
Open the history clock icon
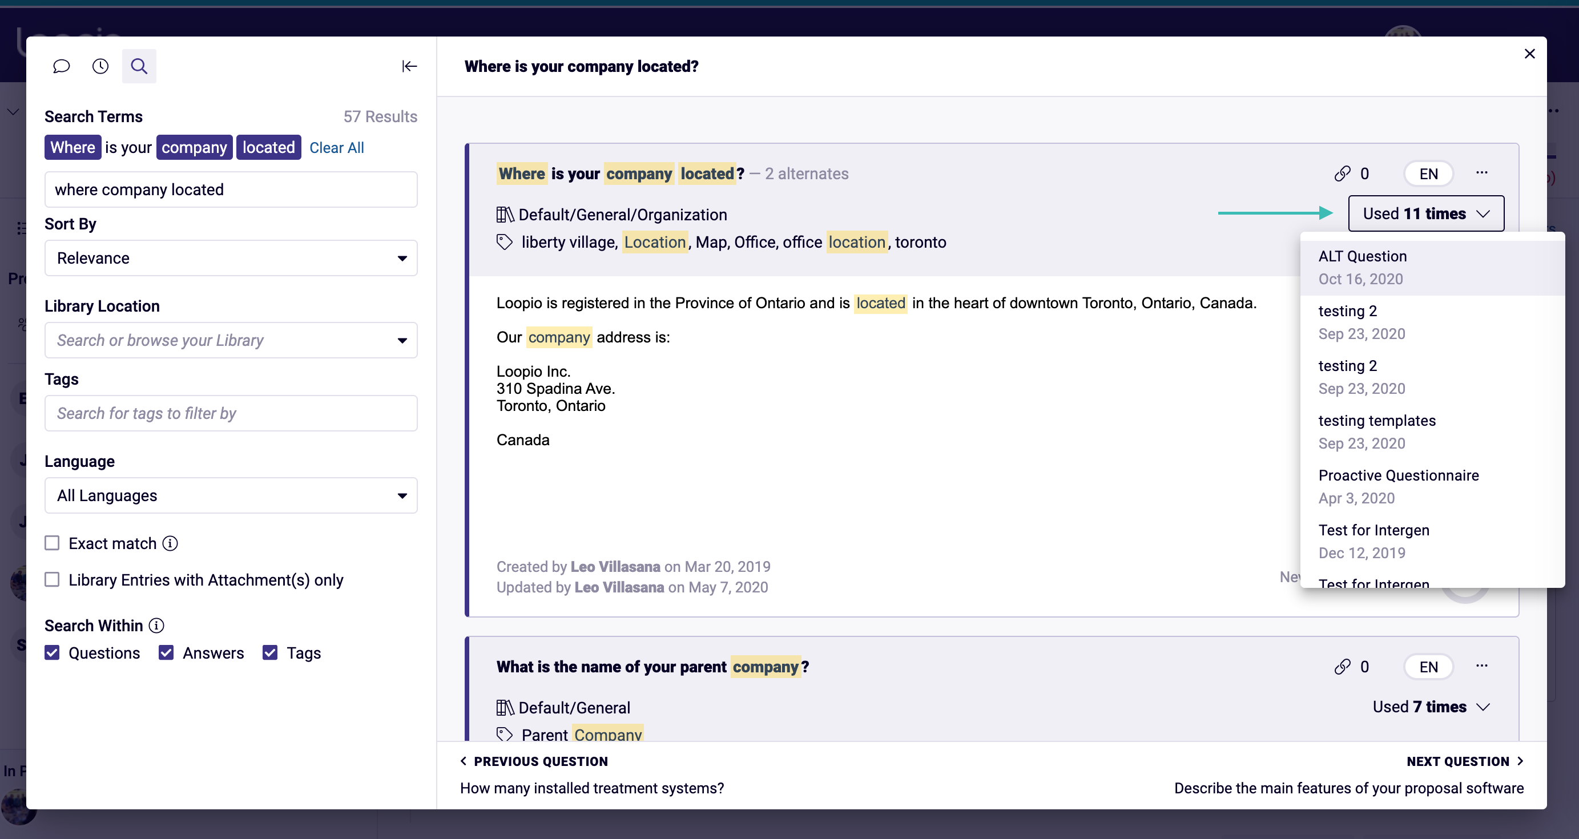[x=100, y=66]
